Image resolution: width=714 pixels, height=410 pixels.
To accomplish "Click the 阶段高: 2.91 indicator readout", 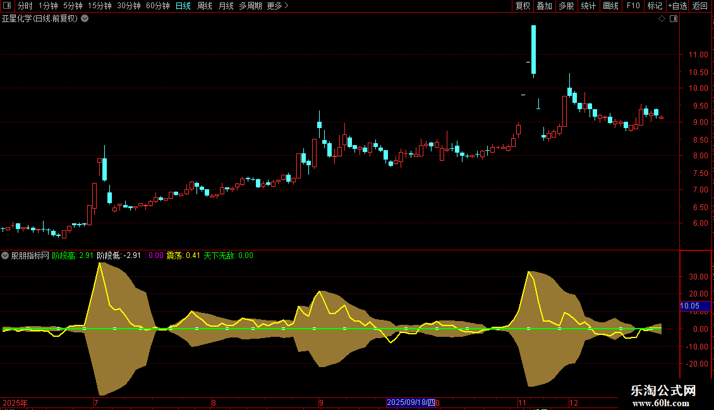I will click(x=73, y=255).
